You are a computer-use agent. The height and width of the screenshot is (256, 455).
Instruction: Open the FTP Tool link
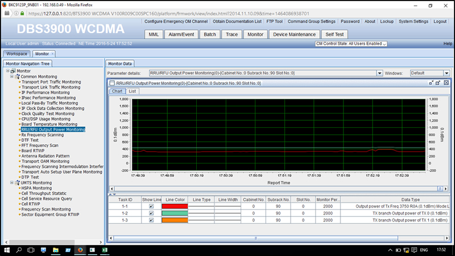click(x=275, y=22)
